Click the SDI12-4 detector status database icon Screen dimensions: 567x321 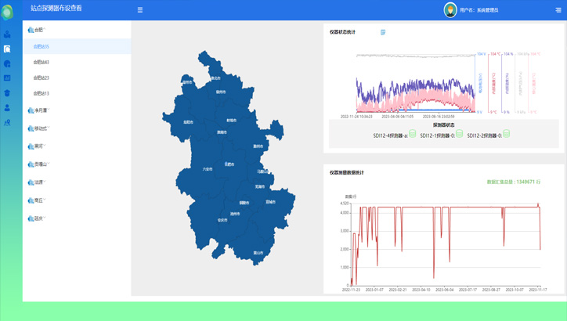point(413,135)
